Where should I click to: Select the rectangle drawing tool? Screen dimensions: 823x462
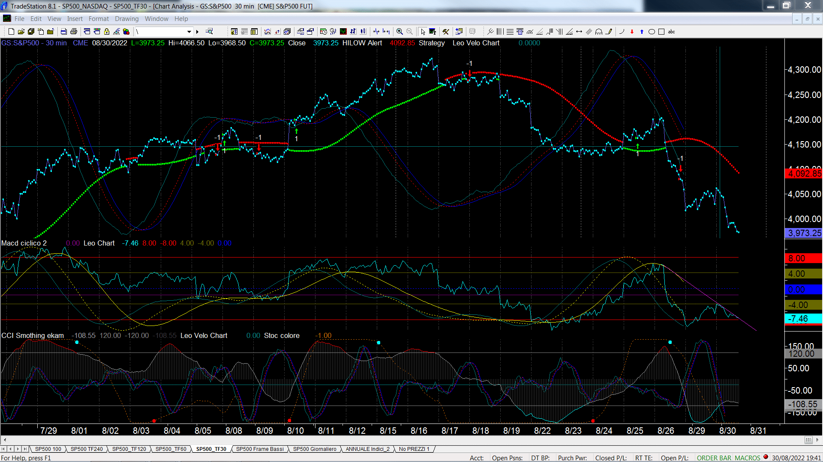tap(661, 32)
